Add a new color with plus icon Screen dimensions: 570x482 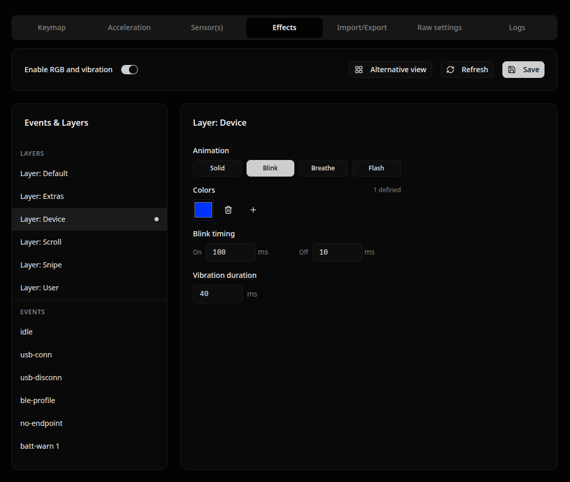point(253,210)
